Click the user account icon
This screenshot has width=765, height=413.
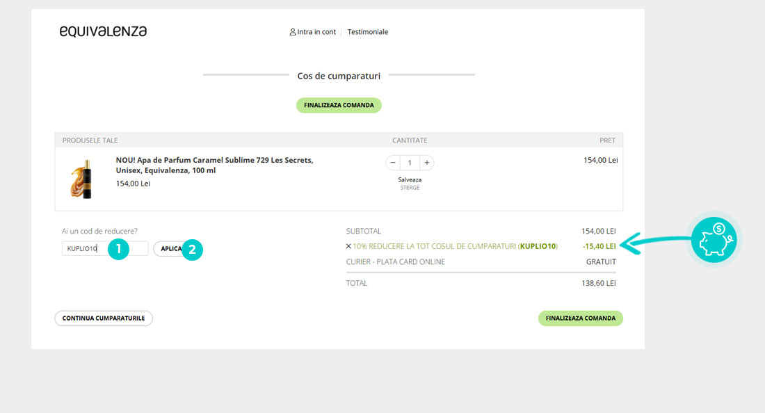(x=293, y=32)
